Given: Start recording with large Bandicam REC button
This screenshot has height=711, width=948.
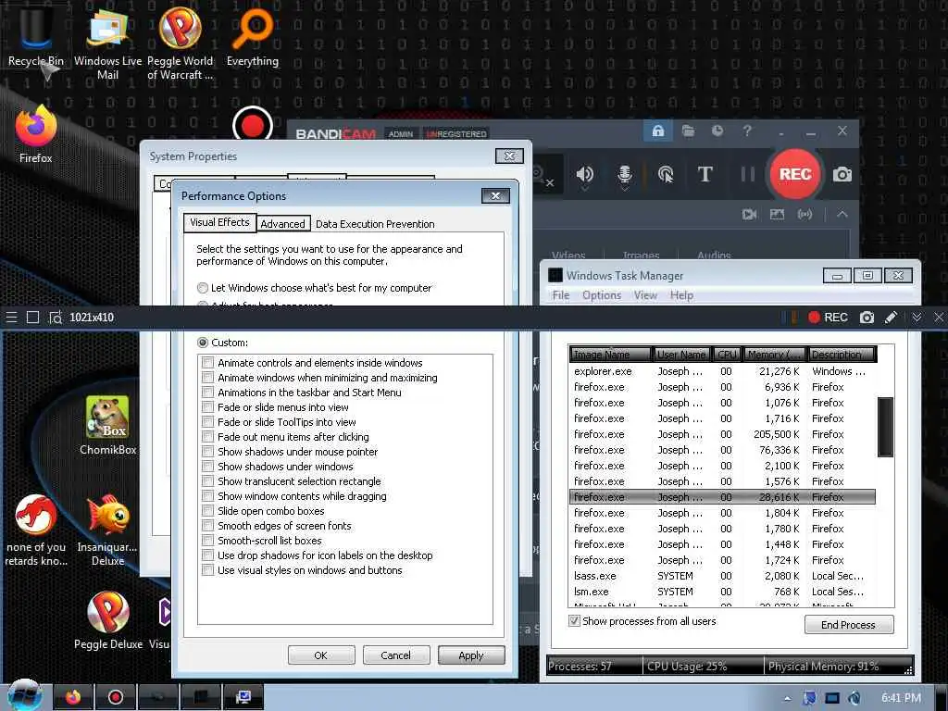Looking at the screenshot, I should (x=795, y=174).
